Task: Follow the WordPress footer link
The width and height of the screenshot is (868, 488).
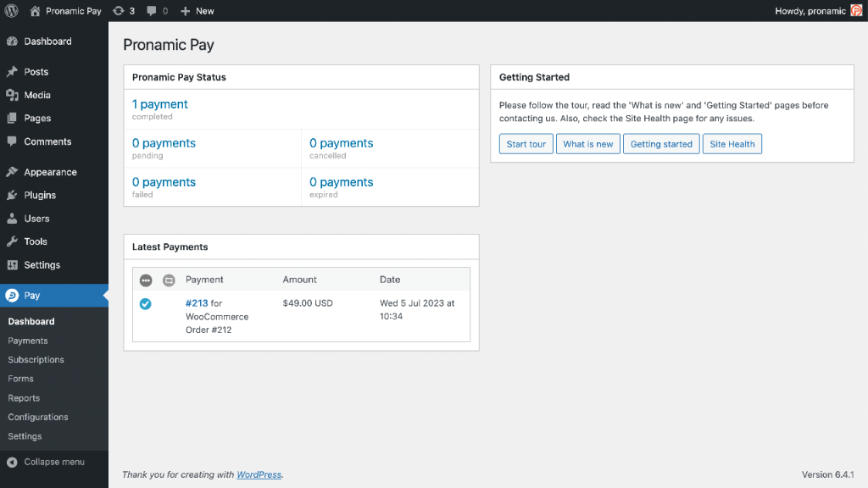Action: [259, 474]
